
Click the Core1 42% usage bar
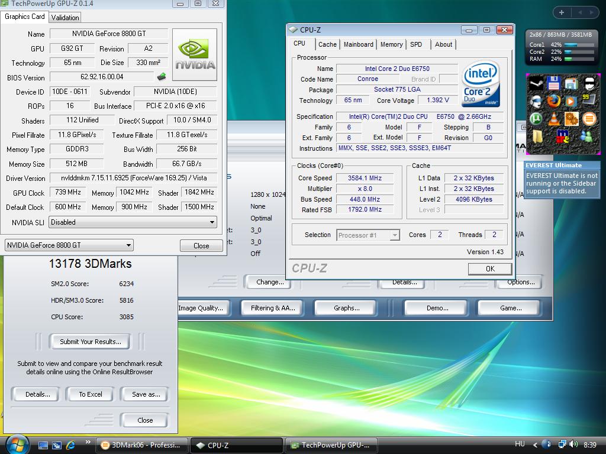coord(579,45)
